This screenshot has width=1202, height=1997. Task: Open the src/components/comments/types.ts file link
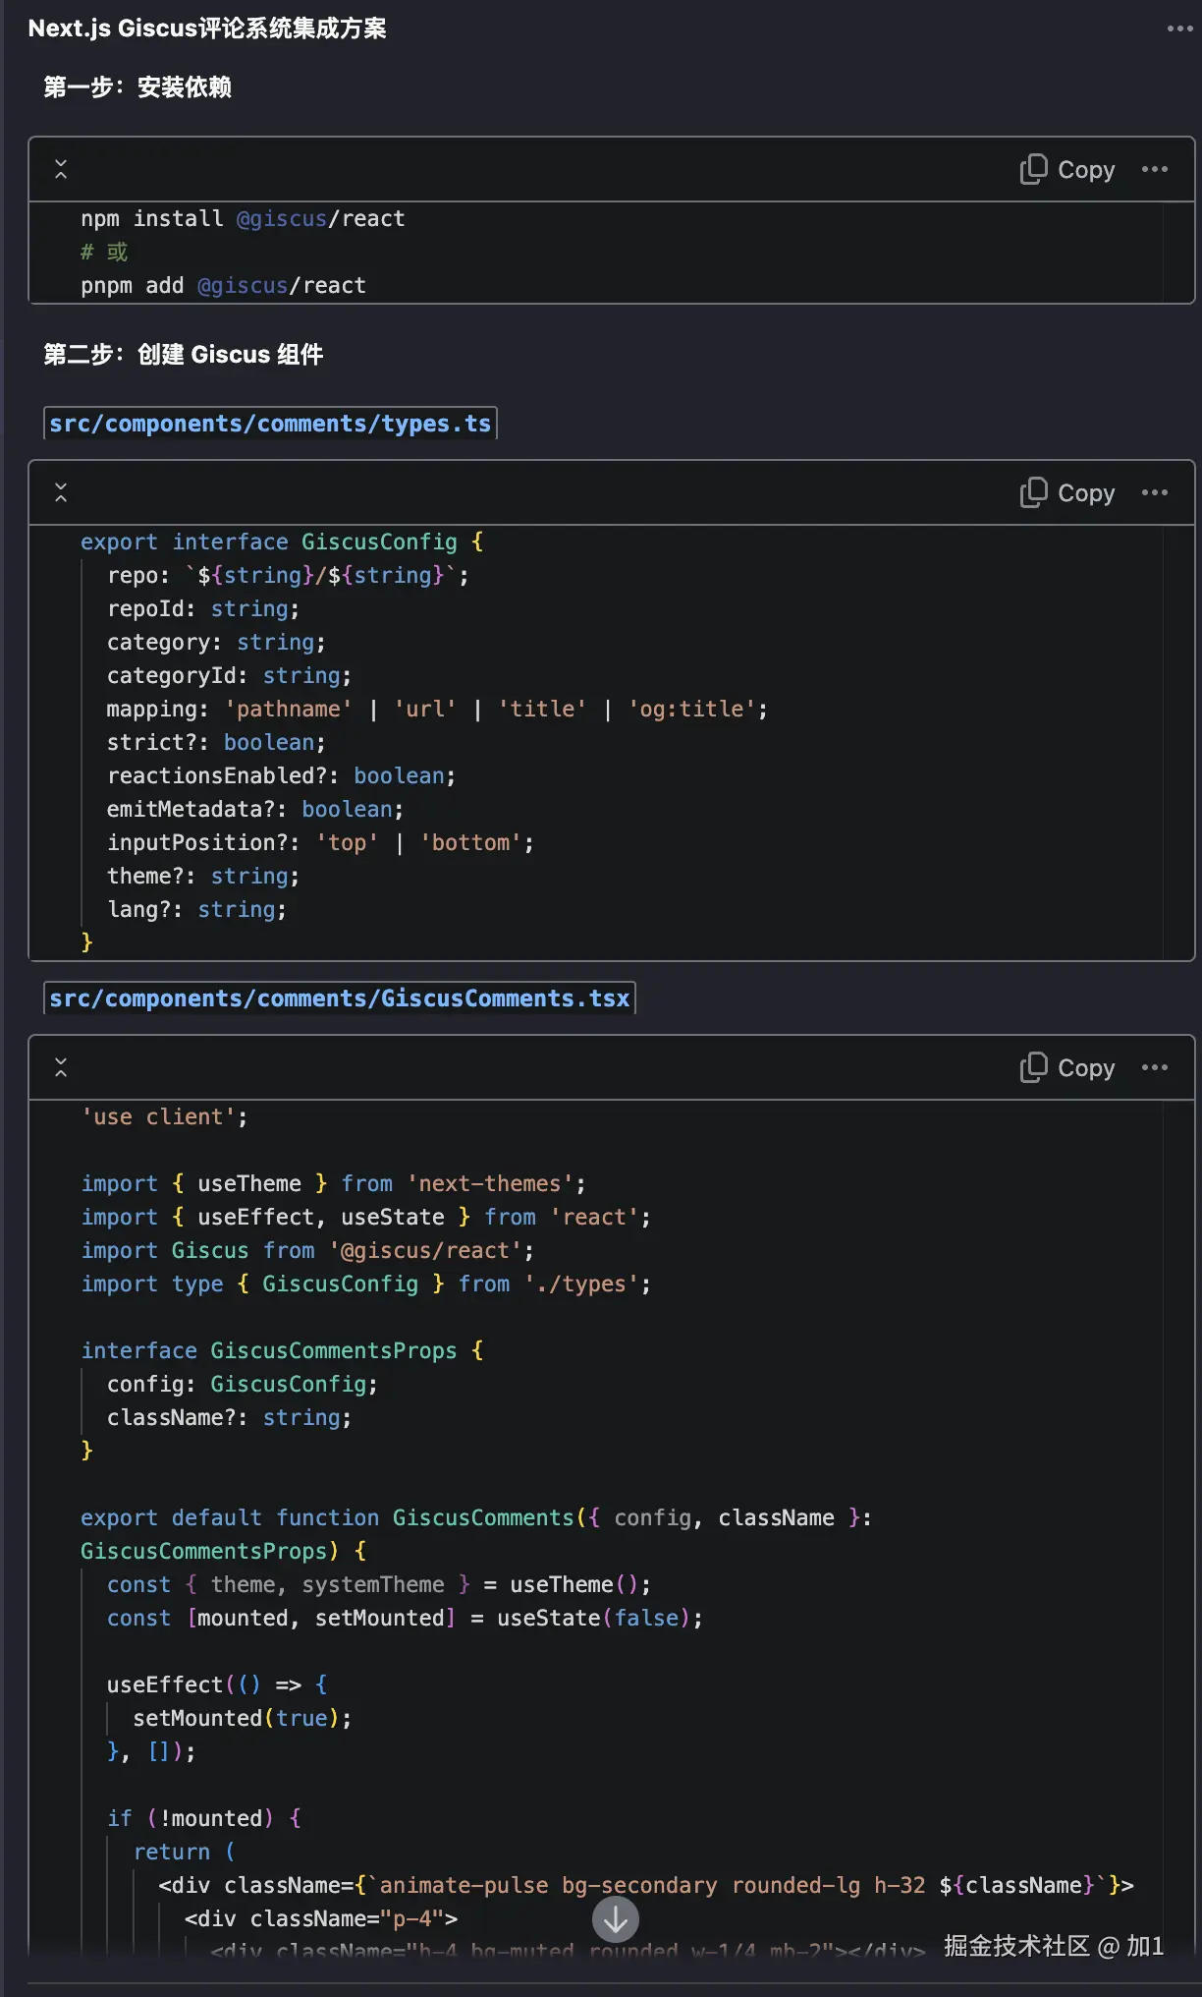pyautogui.click(x=270, y=424)
